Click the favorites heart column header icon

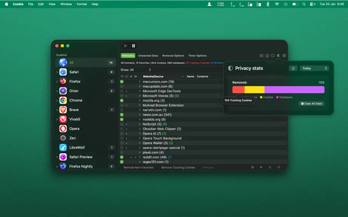click(122, 76)
